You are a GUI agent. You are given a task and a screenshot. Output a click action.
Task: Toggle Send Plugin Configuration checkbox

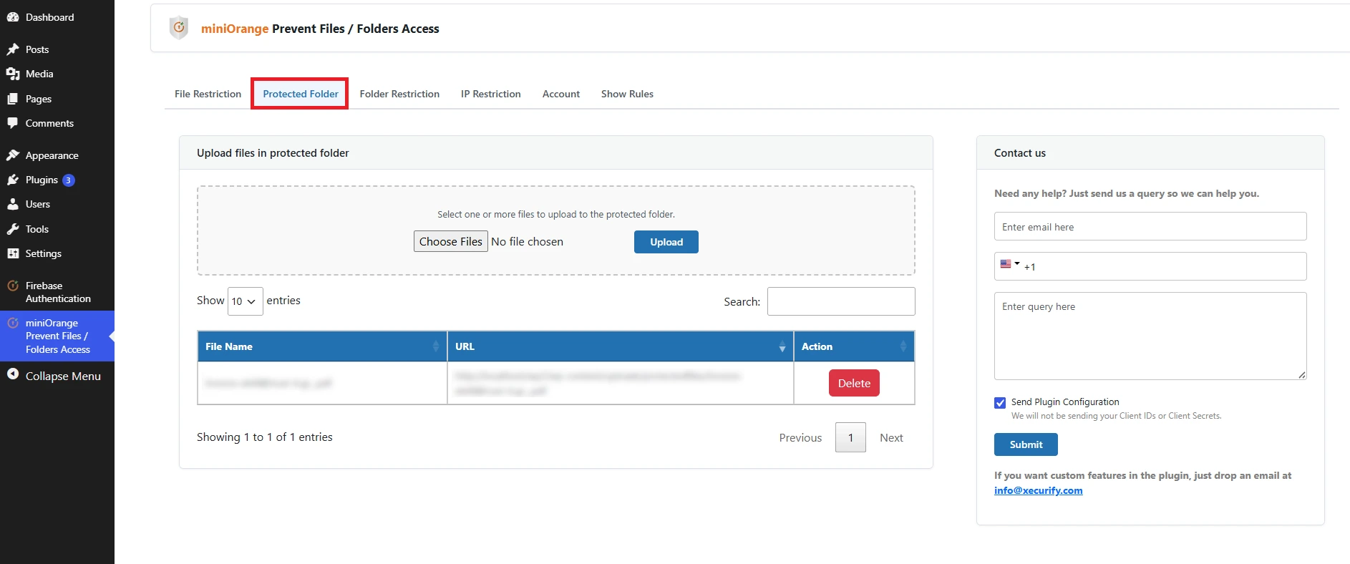coord(1000,403)
